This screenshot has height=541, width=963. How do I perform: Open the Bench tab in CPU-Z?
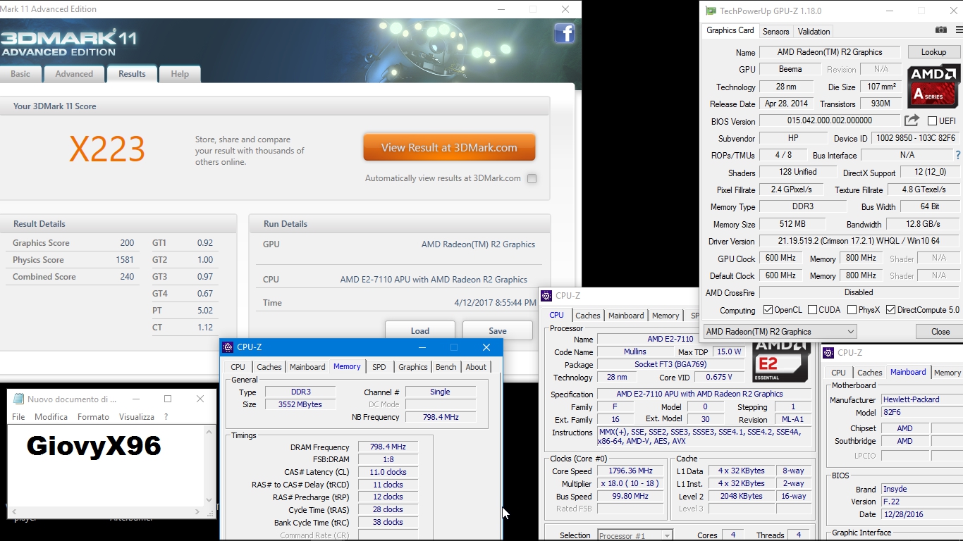tap(446, 367)
